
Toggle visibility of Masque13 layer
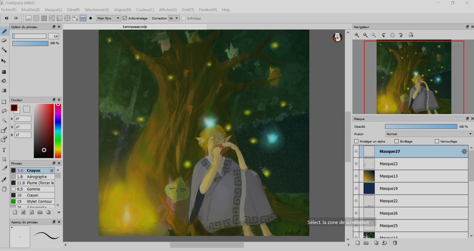coord(356,176)
